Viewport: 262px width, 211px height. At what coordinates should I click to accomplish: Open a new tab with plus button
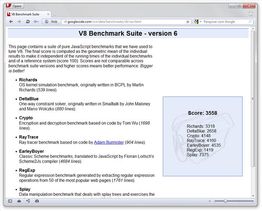(x=55, y=14)
